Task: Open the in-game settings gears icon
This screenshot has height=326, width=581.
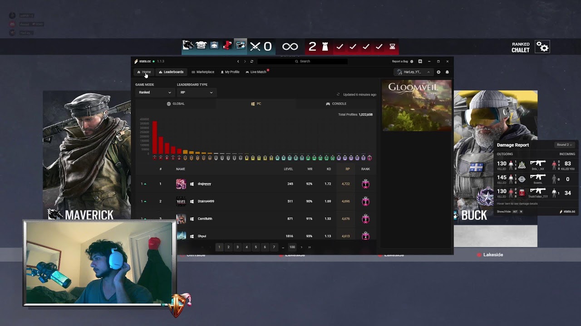Action: pyautogui.click(x=542, y=47)
